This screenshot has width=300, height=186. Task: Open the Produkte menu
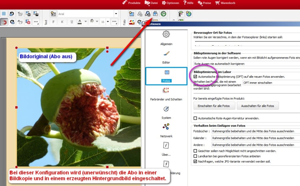pos(132,3)
